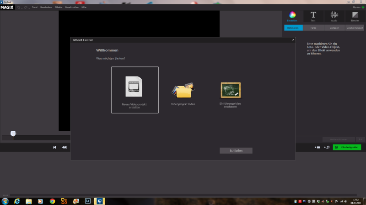Switch to the Geschwindigkeit tab
Viewport: 366px width, 205px height.
tap(355, 28)
